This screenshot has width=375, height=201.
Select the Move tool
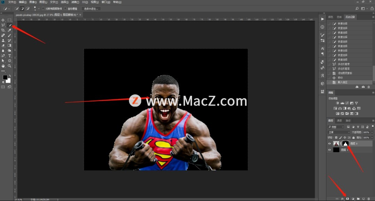pyautogui.click(x=3, y=20)
